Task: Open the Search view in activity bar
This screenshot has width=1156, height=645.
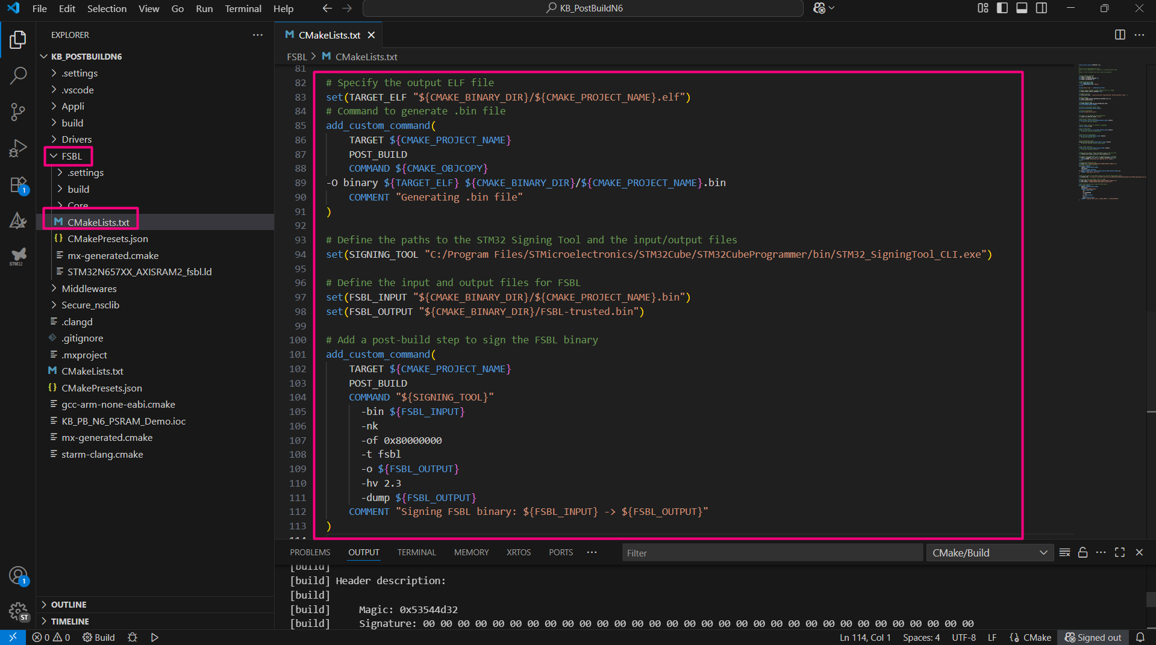Action: click(18, 76)
